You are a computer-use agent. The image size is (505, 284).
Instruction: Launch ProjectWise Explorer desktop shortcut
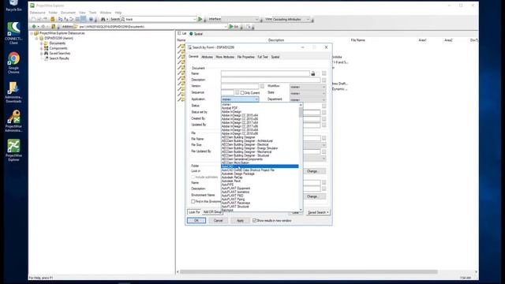(13, 150)
